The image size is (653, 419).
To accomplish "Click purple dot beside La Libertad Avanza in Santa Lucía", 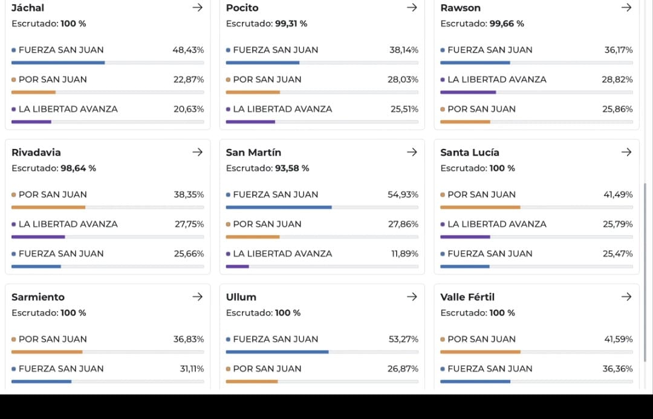I will 443,224.
